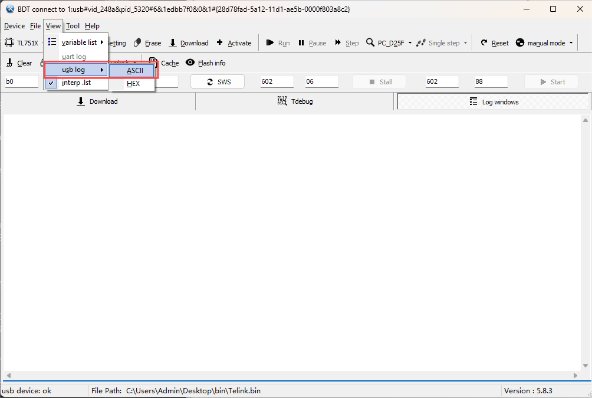592x398 pixels.
Task: Click the 06 input field
Action: coord(322,81)
